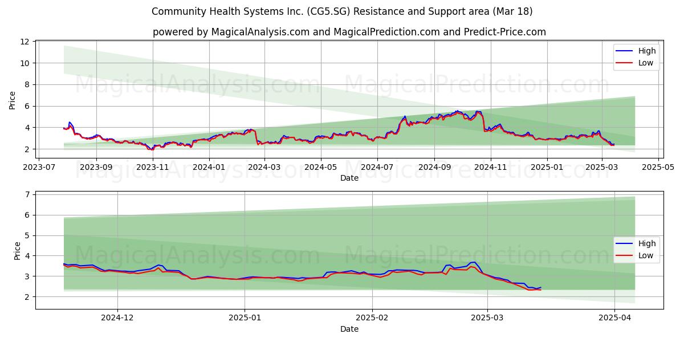Viewport: 684px width, 342px height.
Task: Click the '2024-05' tick label
Action: click(x=320, y=168)
